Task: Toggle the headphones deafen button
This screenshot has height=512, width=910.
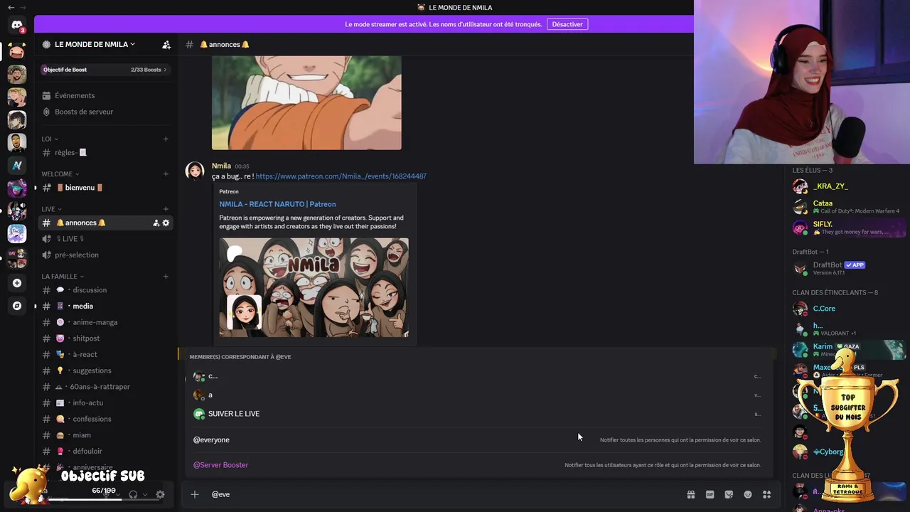Action: (x=133, y=494)
